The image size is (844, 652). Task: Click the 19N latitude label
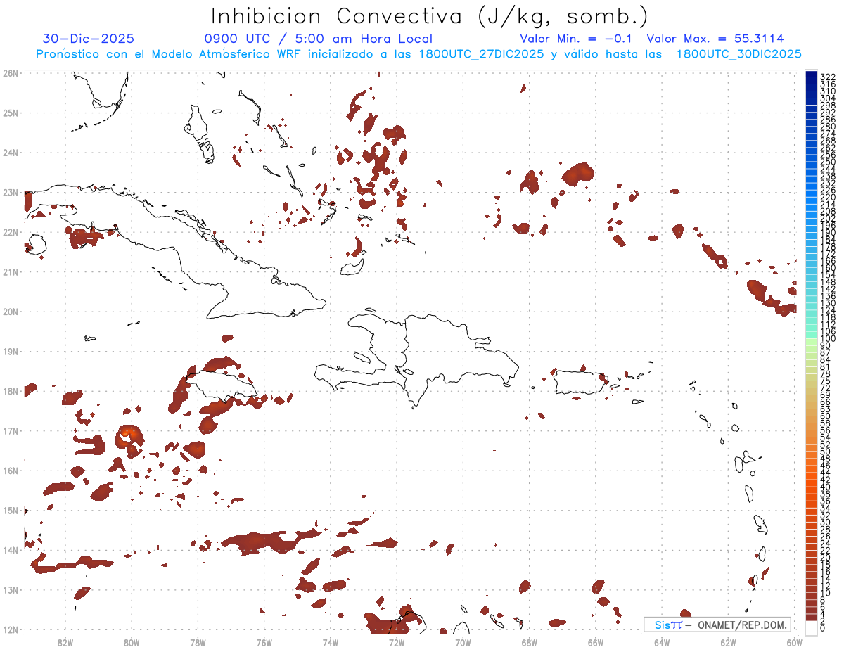pos(11,351)
